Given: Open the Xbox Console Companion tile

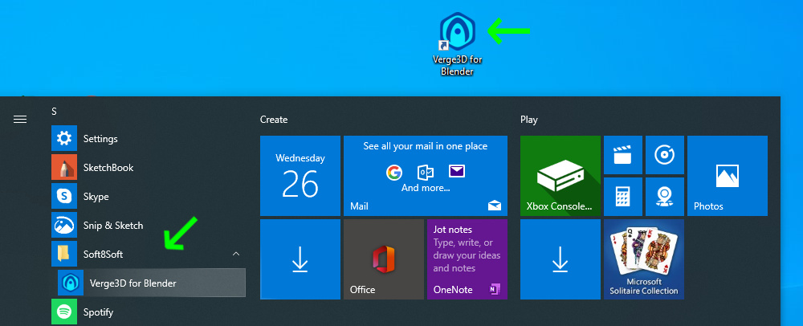Looking at the screenshot, I should click(x=560, y=176).
